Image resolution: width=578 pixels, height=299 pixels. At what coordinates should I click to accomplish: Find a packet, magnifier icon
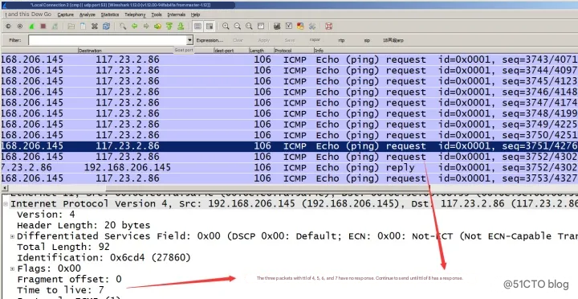(x=123, y=27)
